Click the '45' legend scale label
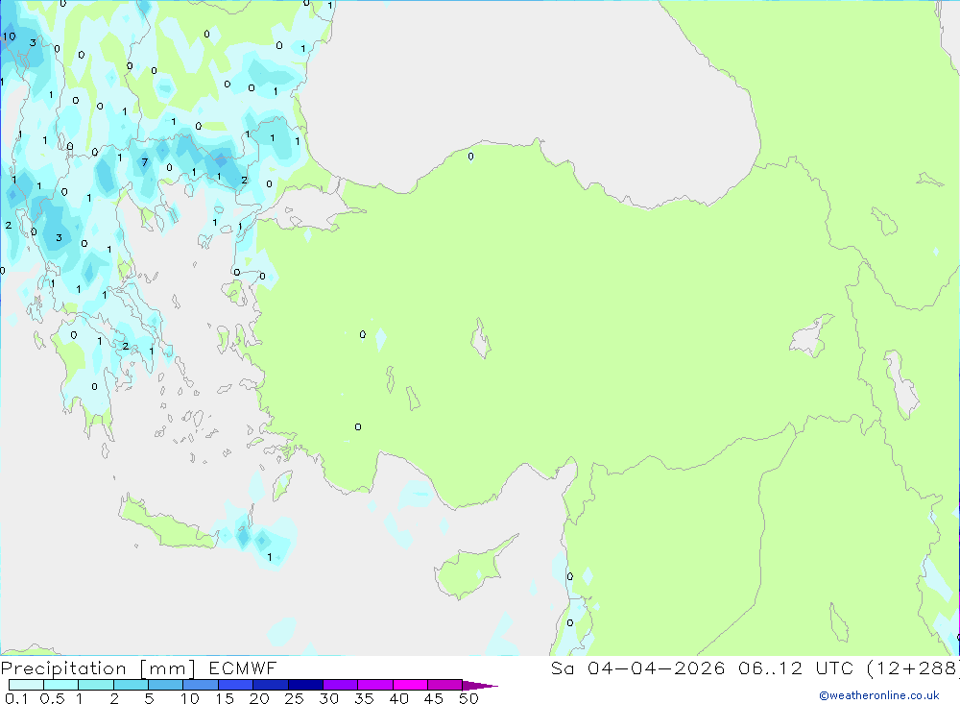This screenshot has height=704, width=960. point(434,698)
